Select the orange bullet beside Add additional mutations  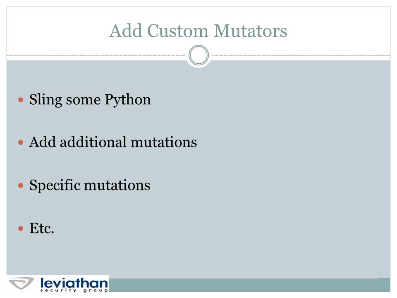pos(21,142)
